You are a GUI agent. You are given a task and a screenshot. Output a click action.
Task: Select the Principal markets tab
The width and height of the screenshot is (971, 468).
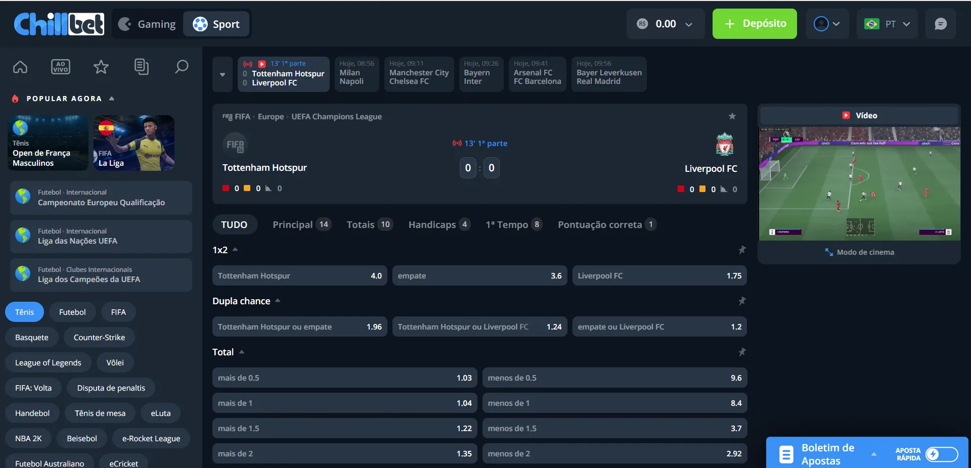coord(301,224)
